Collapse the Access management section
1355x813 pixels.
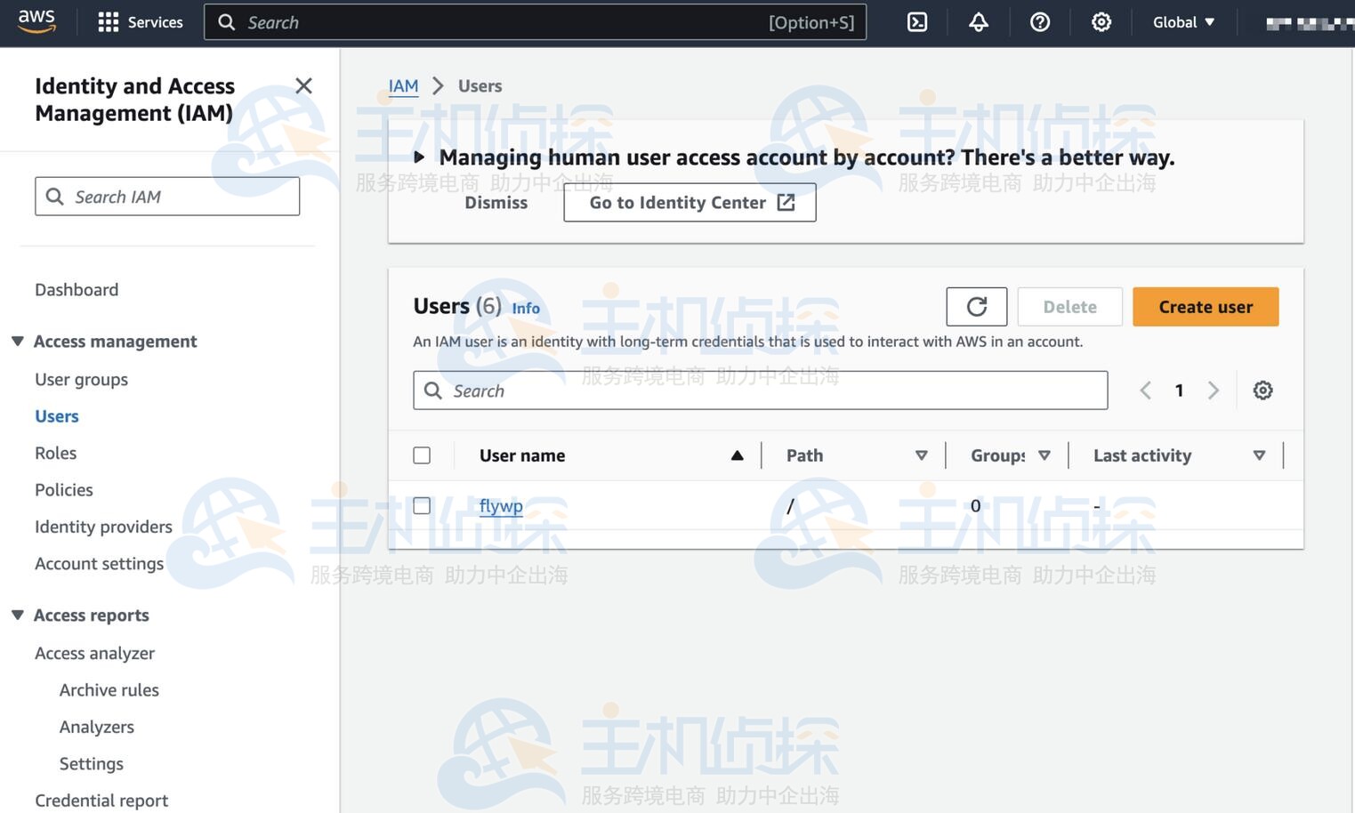(18, 342)
